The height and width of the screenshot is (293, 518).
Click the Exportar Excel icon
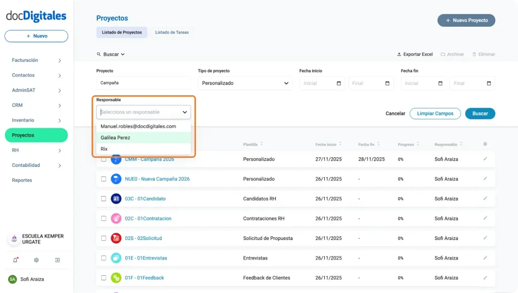tap(399, 54)
